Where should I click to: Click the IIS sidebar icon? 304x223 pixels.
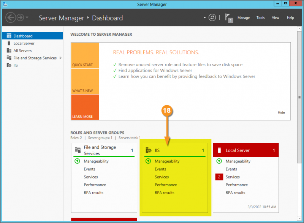click(x=9, y=65)
